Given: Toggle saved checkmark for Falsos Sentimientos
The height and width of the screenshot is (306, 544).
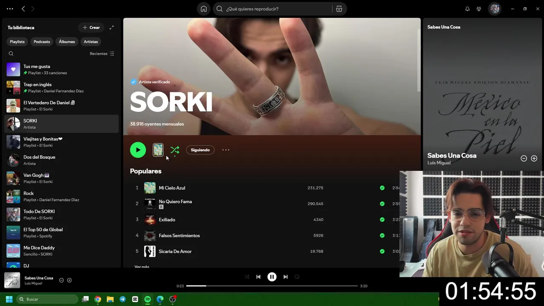Looking at the screenshot, I should 382,235.
